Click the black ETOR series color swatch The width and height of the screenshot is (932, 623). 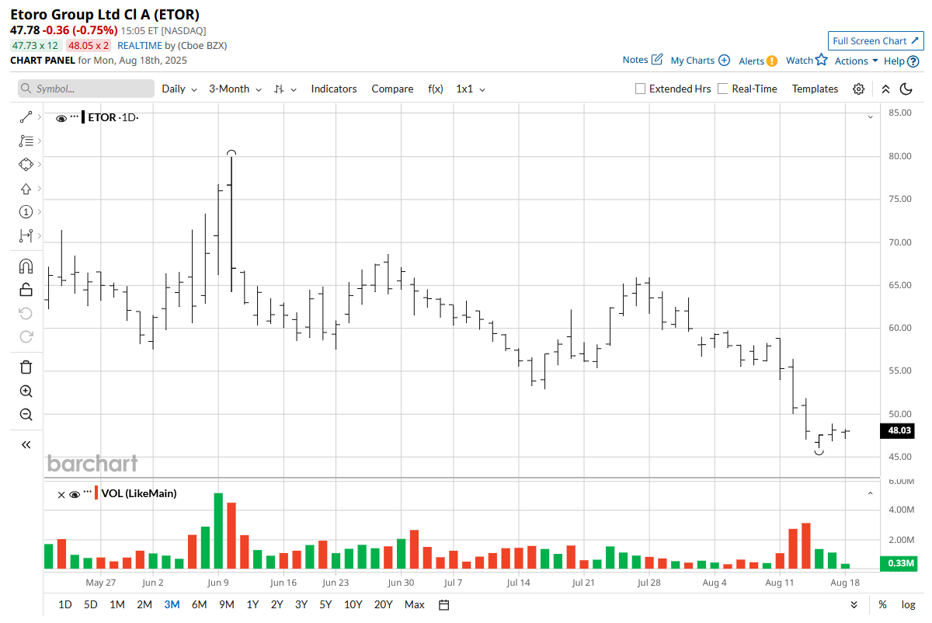coord(84,117)
